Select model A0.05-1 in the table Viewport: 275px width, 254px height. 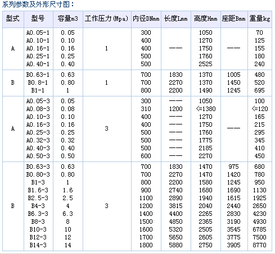[x=38, y=33]
